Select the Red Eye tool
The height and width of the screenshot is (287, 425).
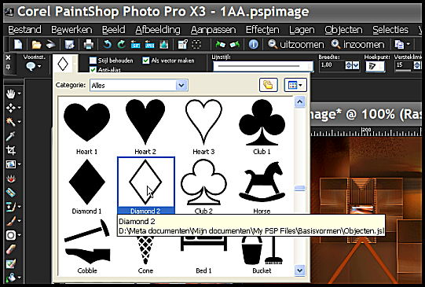pos(10,178)
